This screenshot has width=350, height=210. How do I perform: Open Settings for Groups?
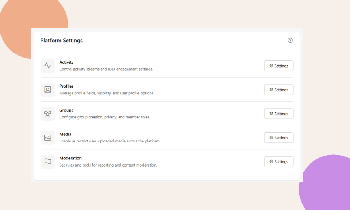[278, 114]
